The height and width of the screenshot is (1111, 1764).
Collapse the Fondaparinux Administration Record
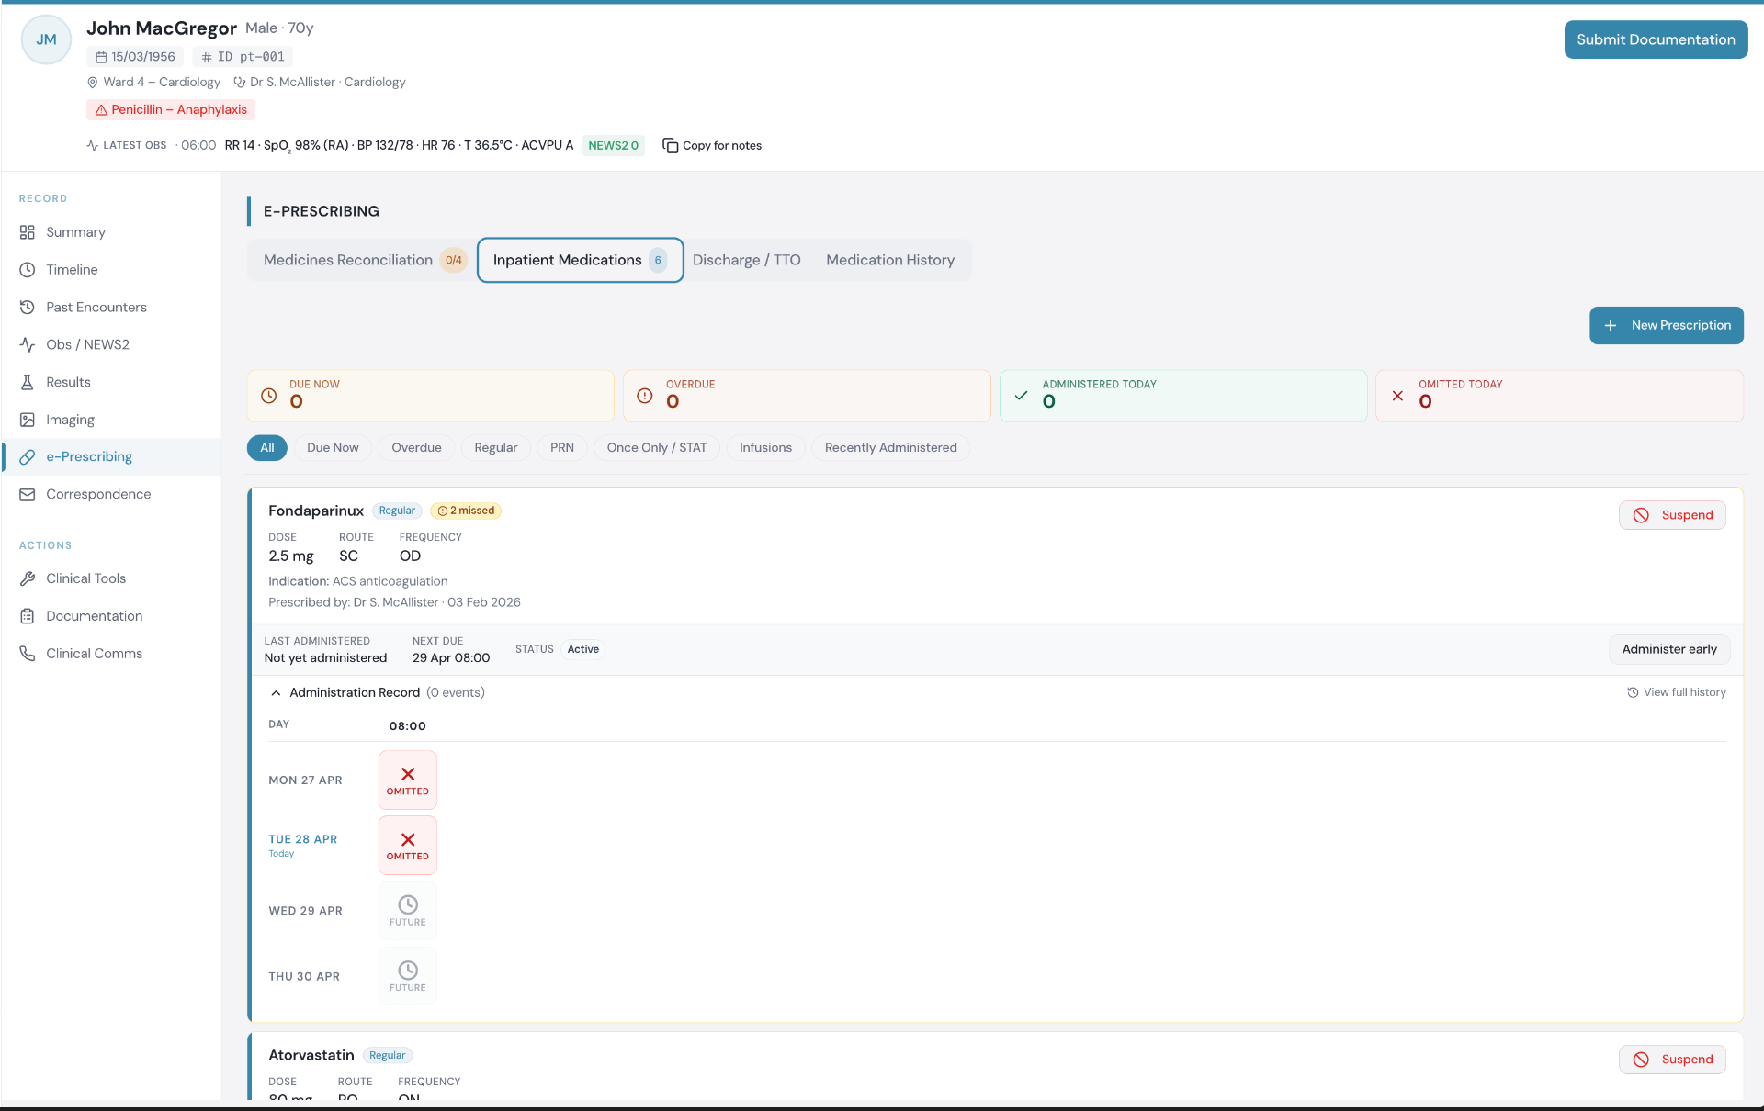[x=276, y=692]
